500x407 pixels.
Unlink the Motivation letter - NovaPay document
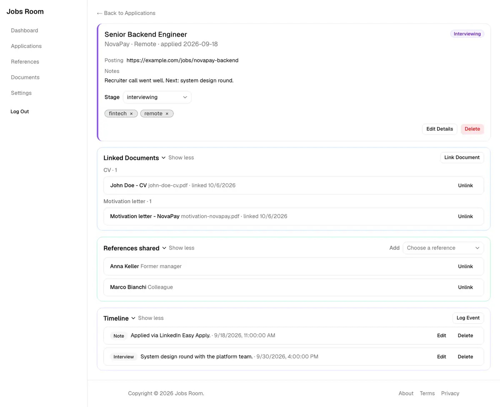coord(465,216)
